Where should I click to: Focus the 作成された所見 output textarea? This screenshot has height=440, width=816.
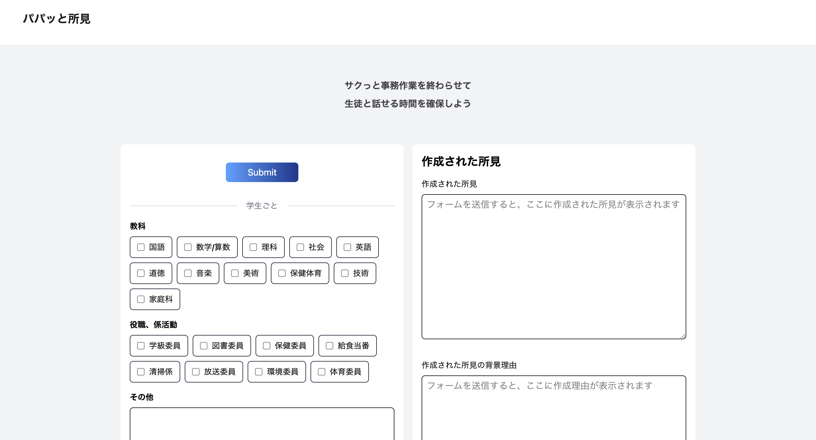(553, 266)
